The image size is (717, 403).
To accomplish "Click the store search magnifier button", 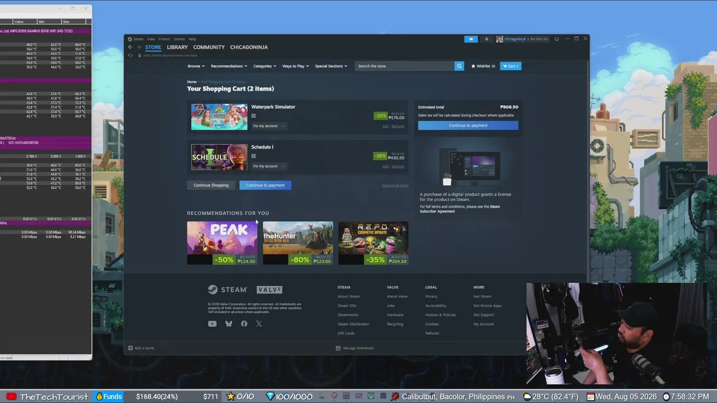I will pyautogui.click(x=459, y=66).
